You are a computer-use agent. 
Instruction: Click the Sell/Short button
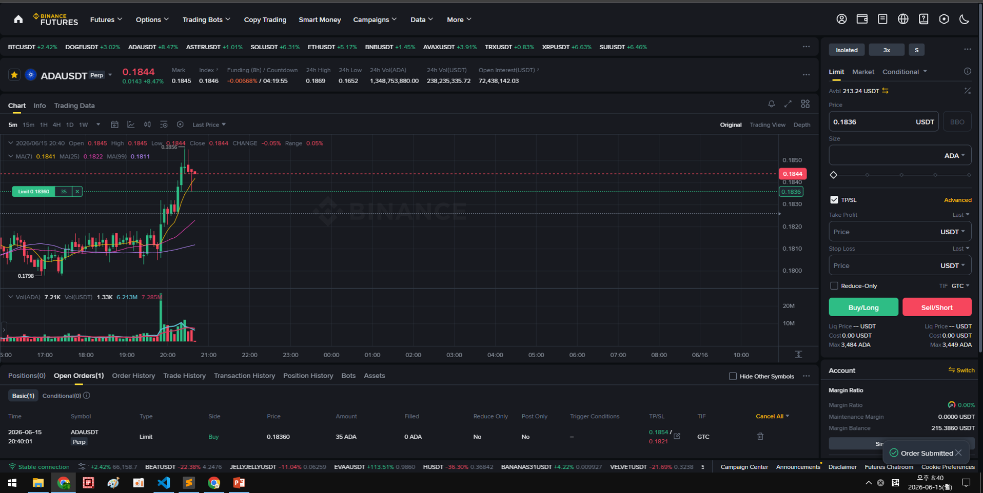pyautogui.click(x=937, y=307)
